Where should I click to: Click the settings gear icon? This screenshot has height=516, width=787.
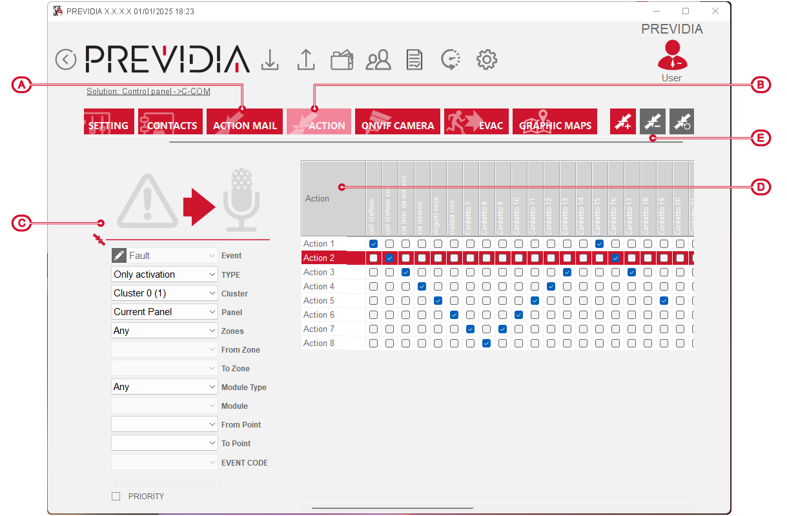click(x=486, y=60)
